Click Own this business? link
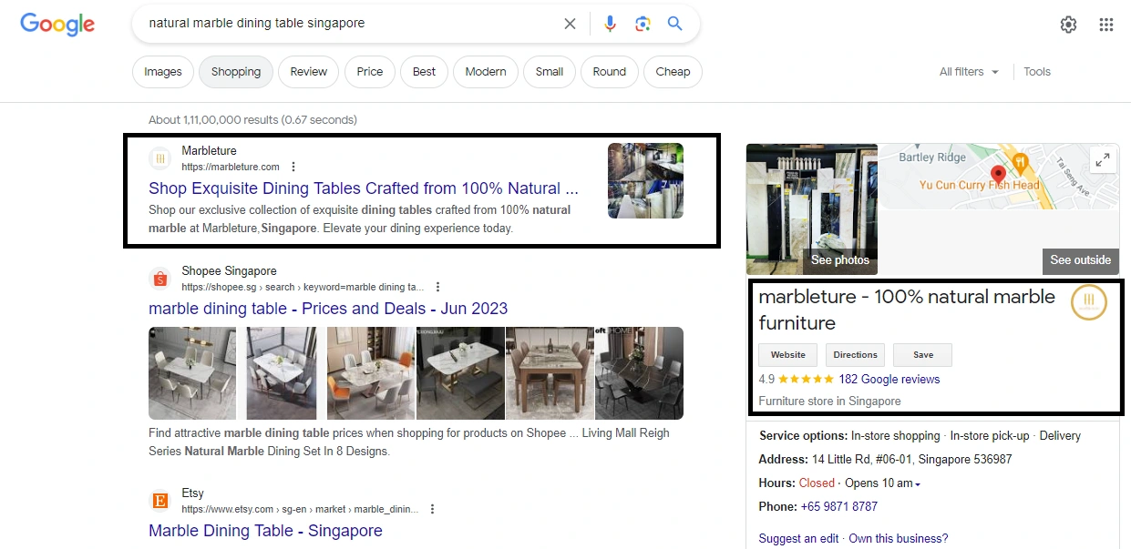The image size is (1131, 549). pos(899,539)
